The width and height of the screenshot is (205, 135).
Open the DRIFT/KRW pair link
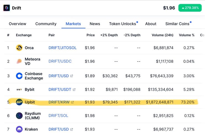coord(59,102)
